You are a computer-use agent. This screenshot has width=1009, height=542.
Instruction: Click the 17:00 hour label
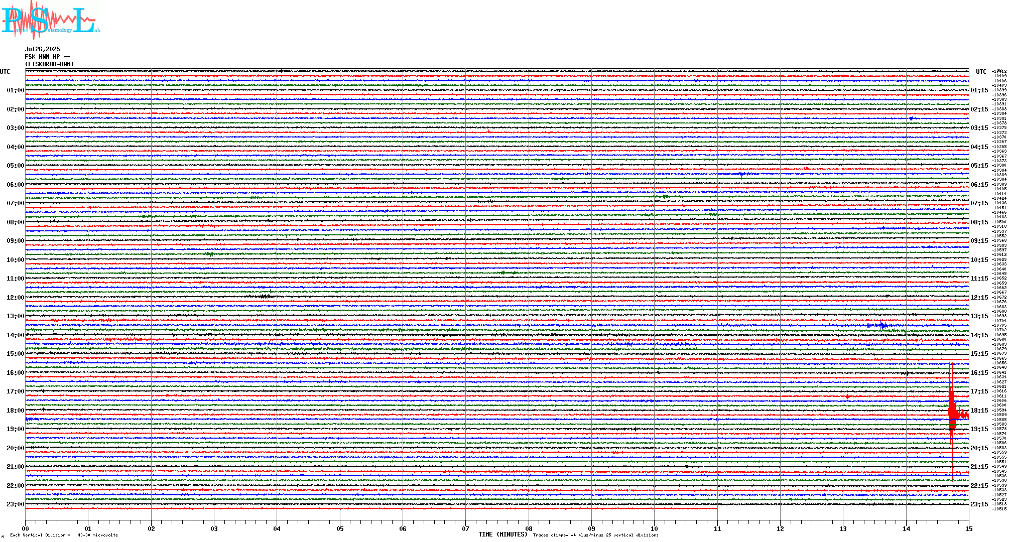[x=16, y=391]
